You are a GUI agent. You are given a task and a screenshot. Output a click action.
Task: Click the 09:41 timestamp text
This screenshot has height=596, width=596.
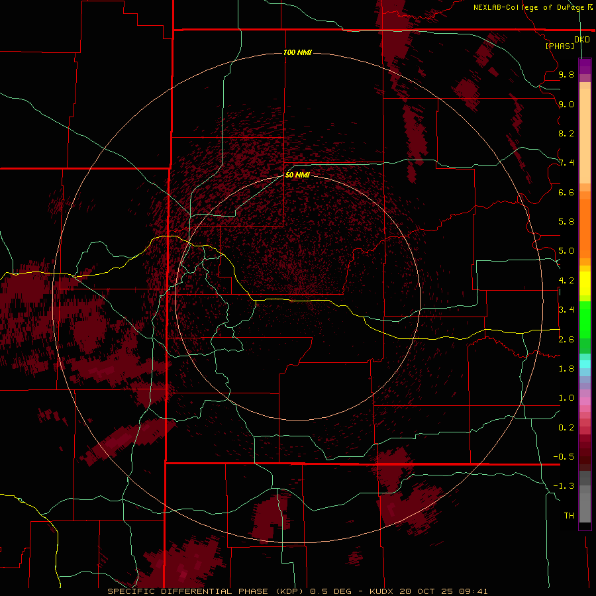473,591
